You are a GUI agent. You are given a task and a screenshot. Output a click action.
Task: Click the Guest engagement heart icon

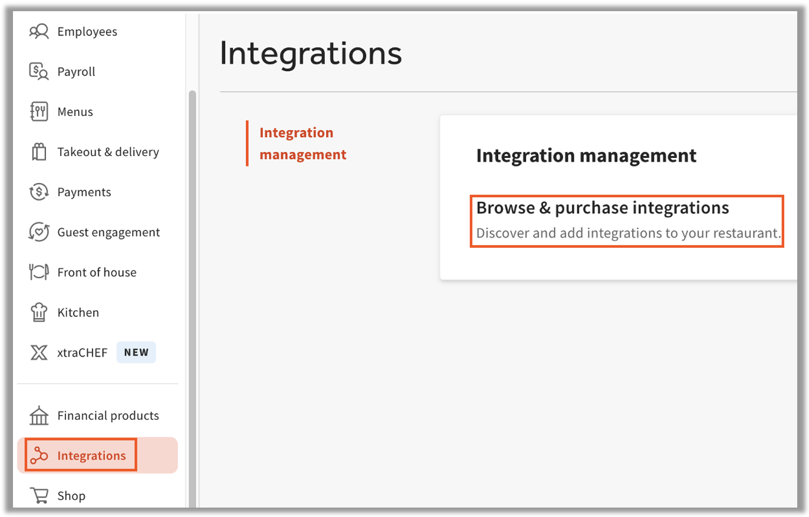(x=38, y=232)
